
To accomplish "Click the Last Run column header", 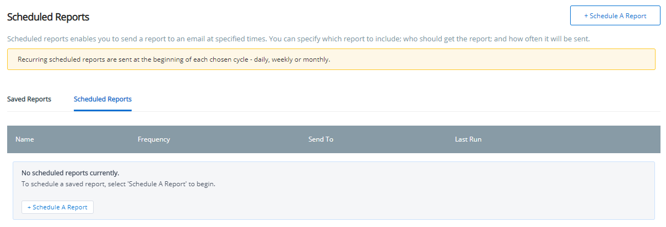I will (x=468, y=139).
